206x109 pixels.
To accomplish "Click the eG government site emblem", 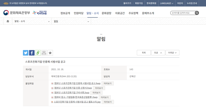I will (6, 3).
